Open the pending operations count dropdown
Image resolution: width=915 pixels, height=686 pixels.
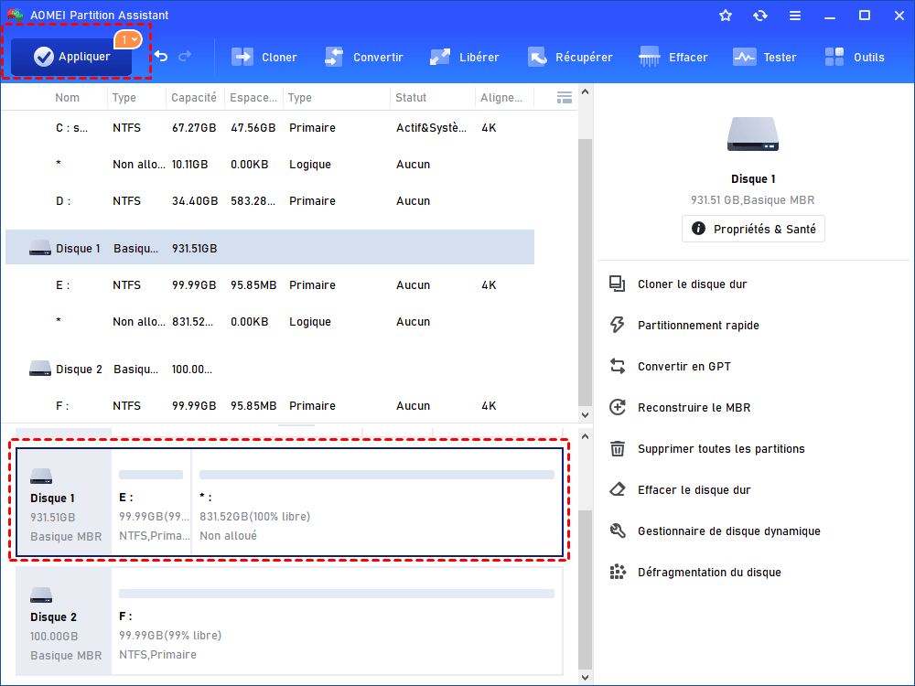click(128, 39)
